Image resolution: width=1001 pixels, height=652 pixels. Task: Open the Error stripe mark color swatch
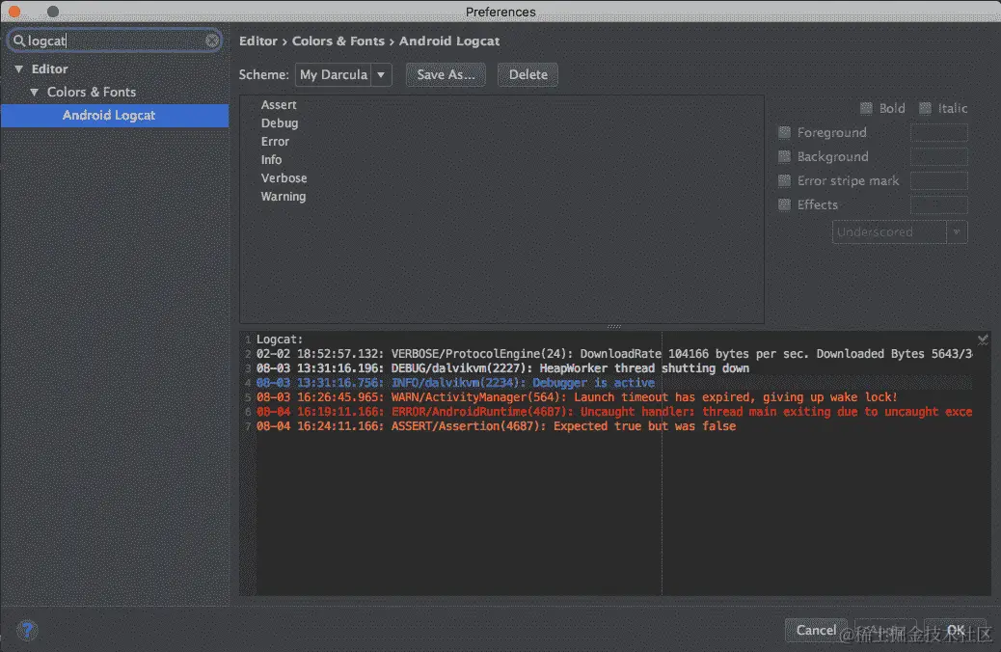[x=938, y=180]
